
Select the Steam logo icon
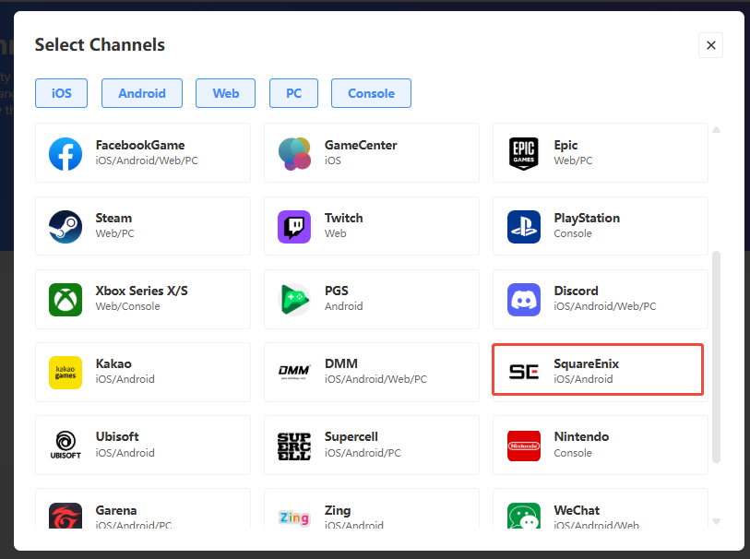coord(65,227)
